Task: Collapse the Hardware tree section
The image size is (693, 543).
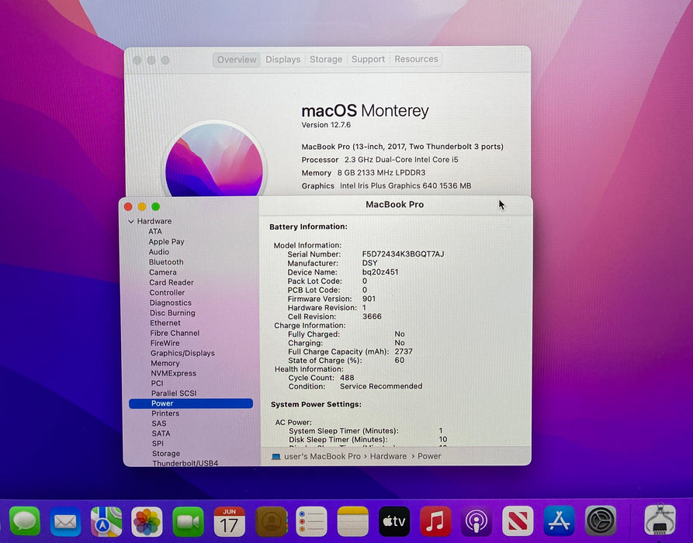Action: click(131, 221)
